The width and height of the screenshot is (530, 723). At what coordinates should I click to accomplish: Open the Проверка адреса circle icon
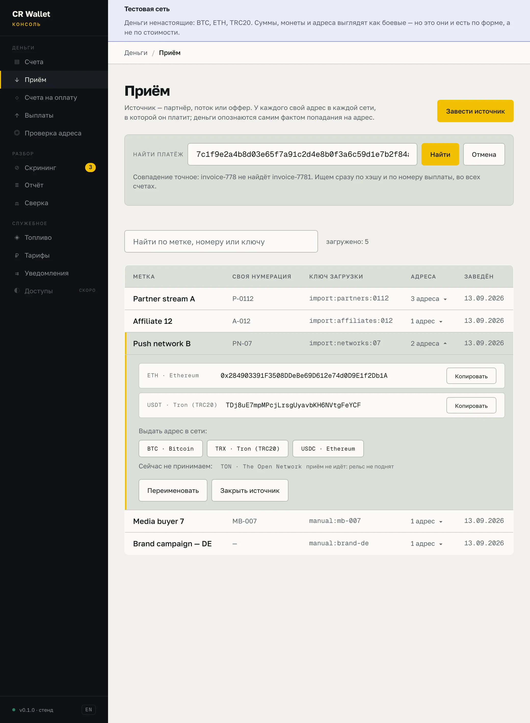17,133
